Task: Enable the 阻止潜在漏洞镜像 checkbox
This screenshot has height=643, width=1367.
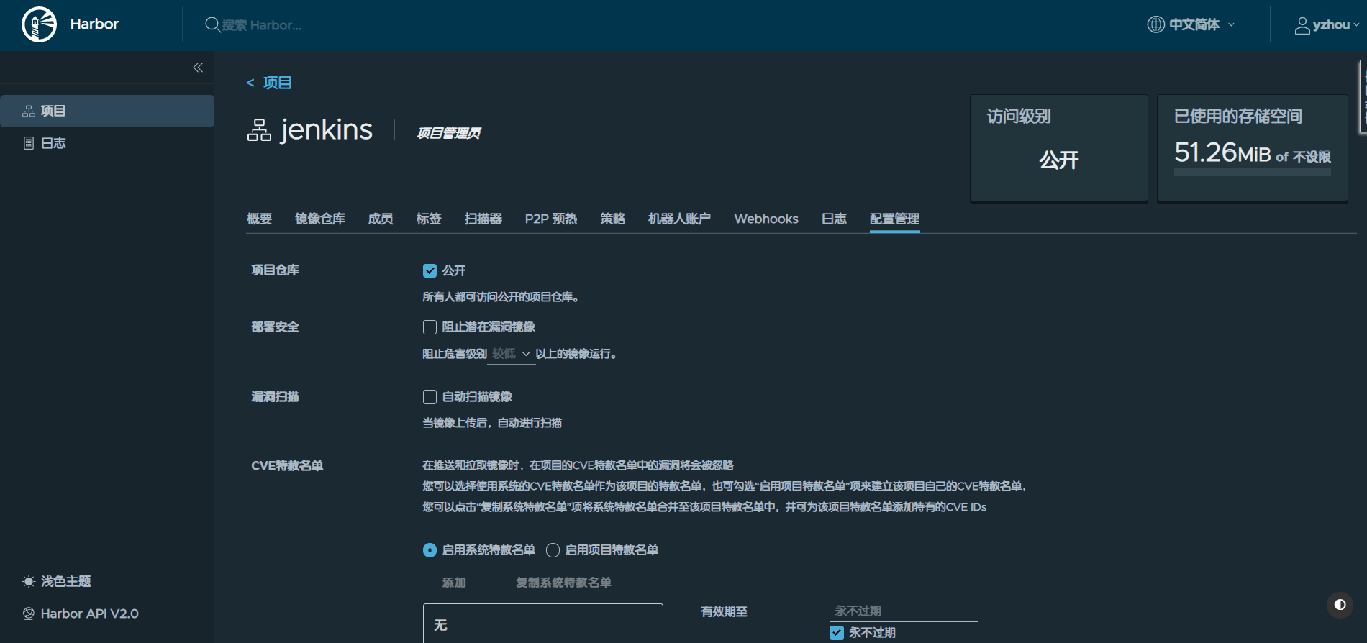Action: [430, 327]
